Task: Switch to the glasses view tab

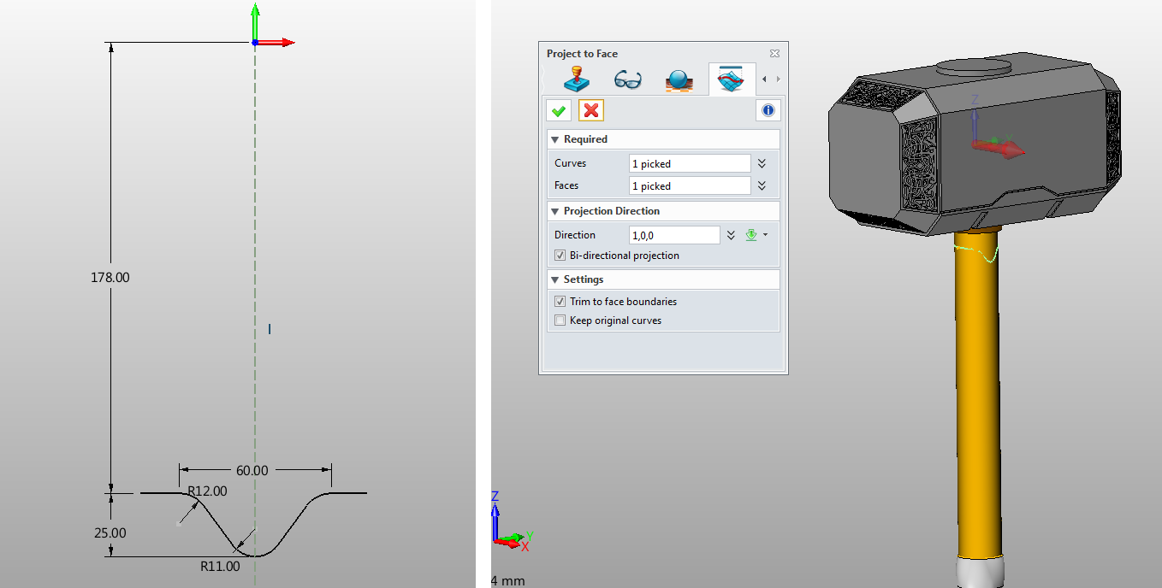Action: click(x=628, y=80)
